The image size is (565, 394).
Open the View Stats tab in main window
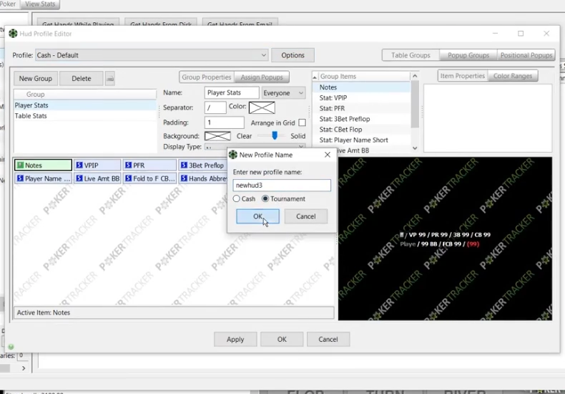click(x=40, y=4)
